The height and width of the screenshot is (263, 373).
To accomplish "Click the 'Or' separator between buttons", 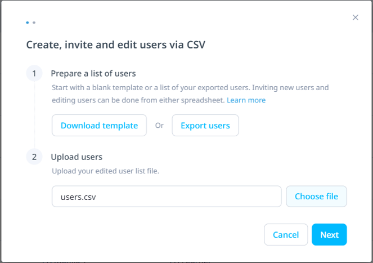I will coord(159,126).
